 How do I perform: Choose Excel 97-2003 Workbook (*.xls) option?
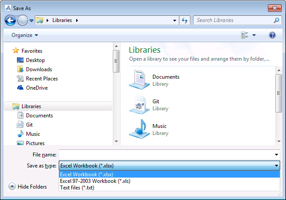[95, 181]
